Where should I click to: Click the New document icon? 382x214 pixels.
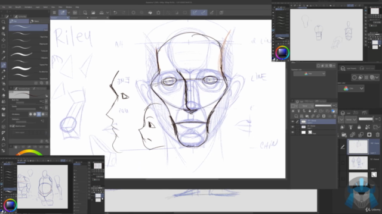tap(85, 12)
